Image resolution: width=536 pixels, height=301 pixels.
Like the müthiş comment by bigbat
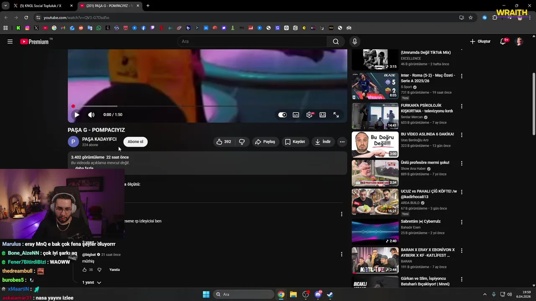(x=84, y=270)
